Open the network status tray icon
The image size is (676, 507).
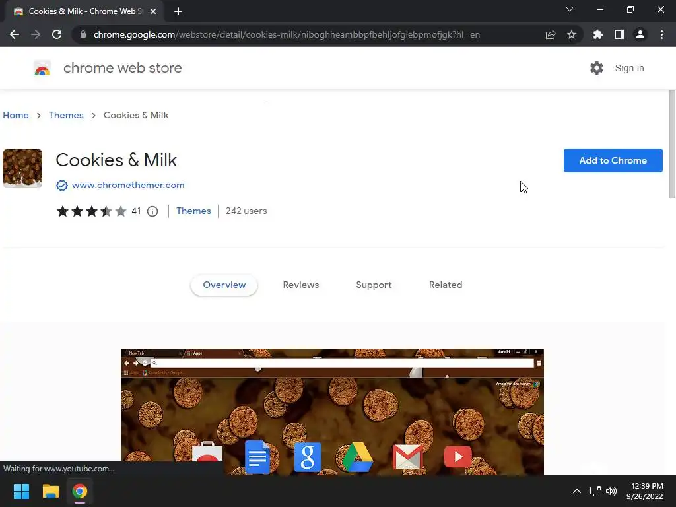tap(595, 491)
